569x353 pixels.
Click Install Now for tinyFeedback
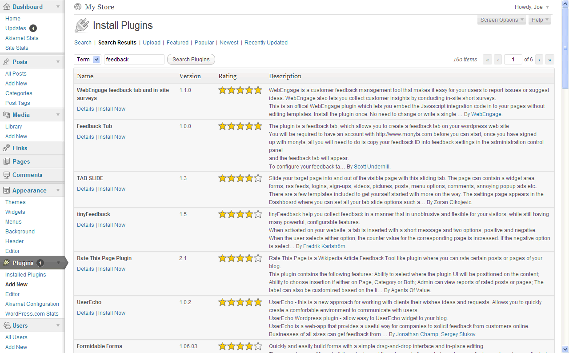pyautogui.click(x=112, y=225)
